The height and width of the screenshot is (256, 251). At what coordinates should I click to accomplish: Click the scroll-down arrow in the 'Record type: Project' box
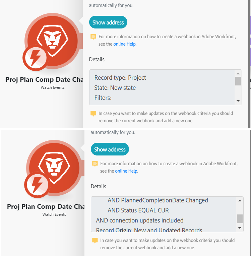pos(238,101)
